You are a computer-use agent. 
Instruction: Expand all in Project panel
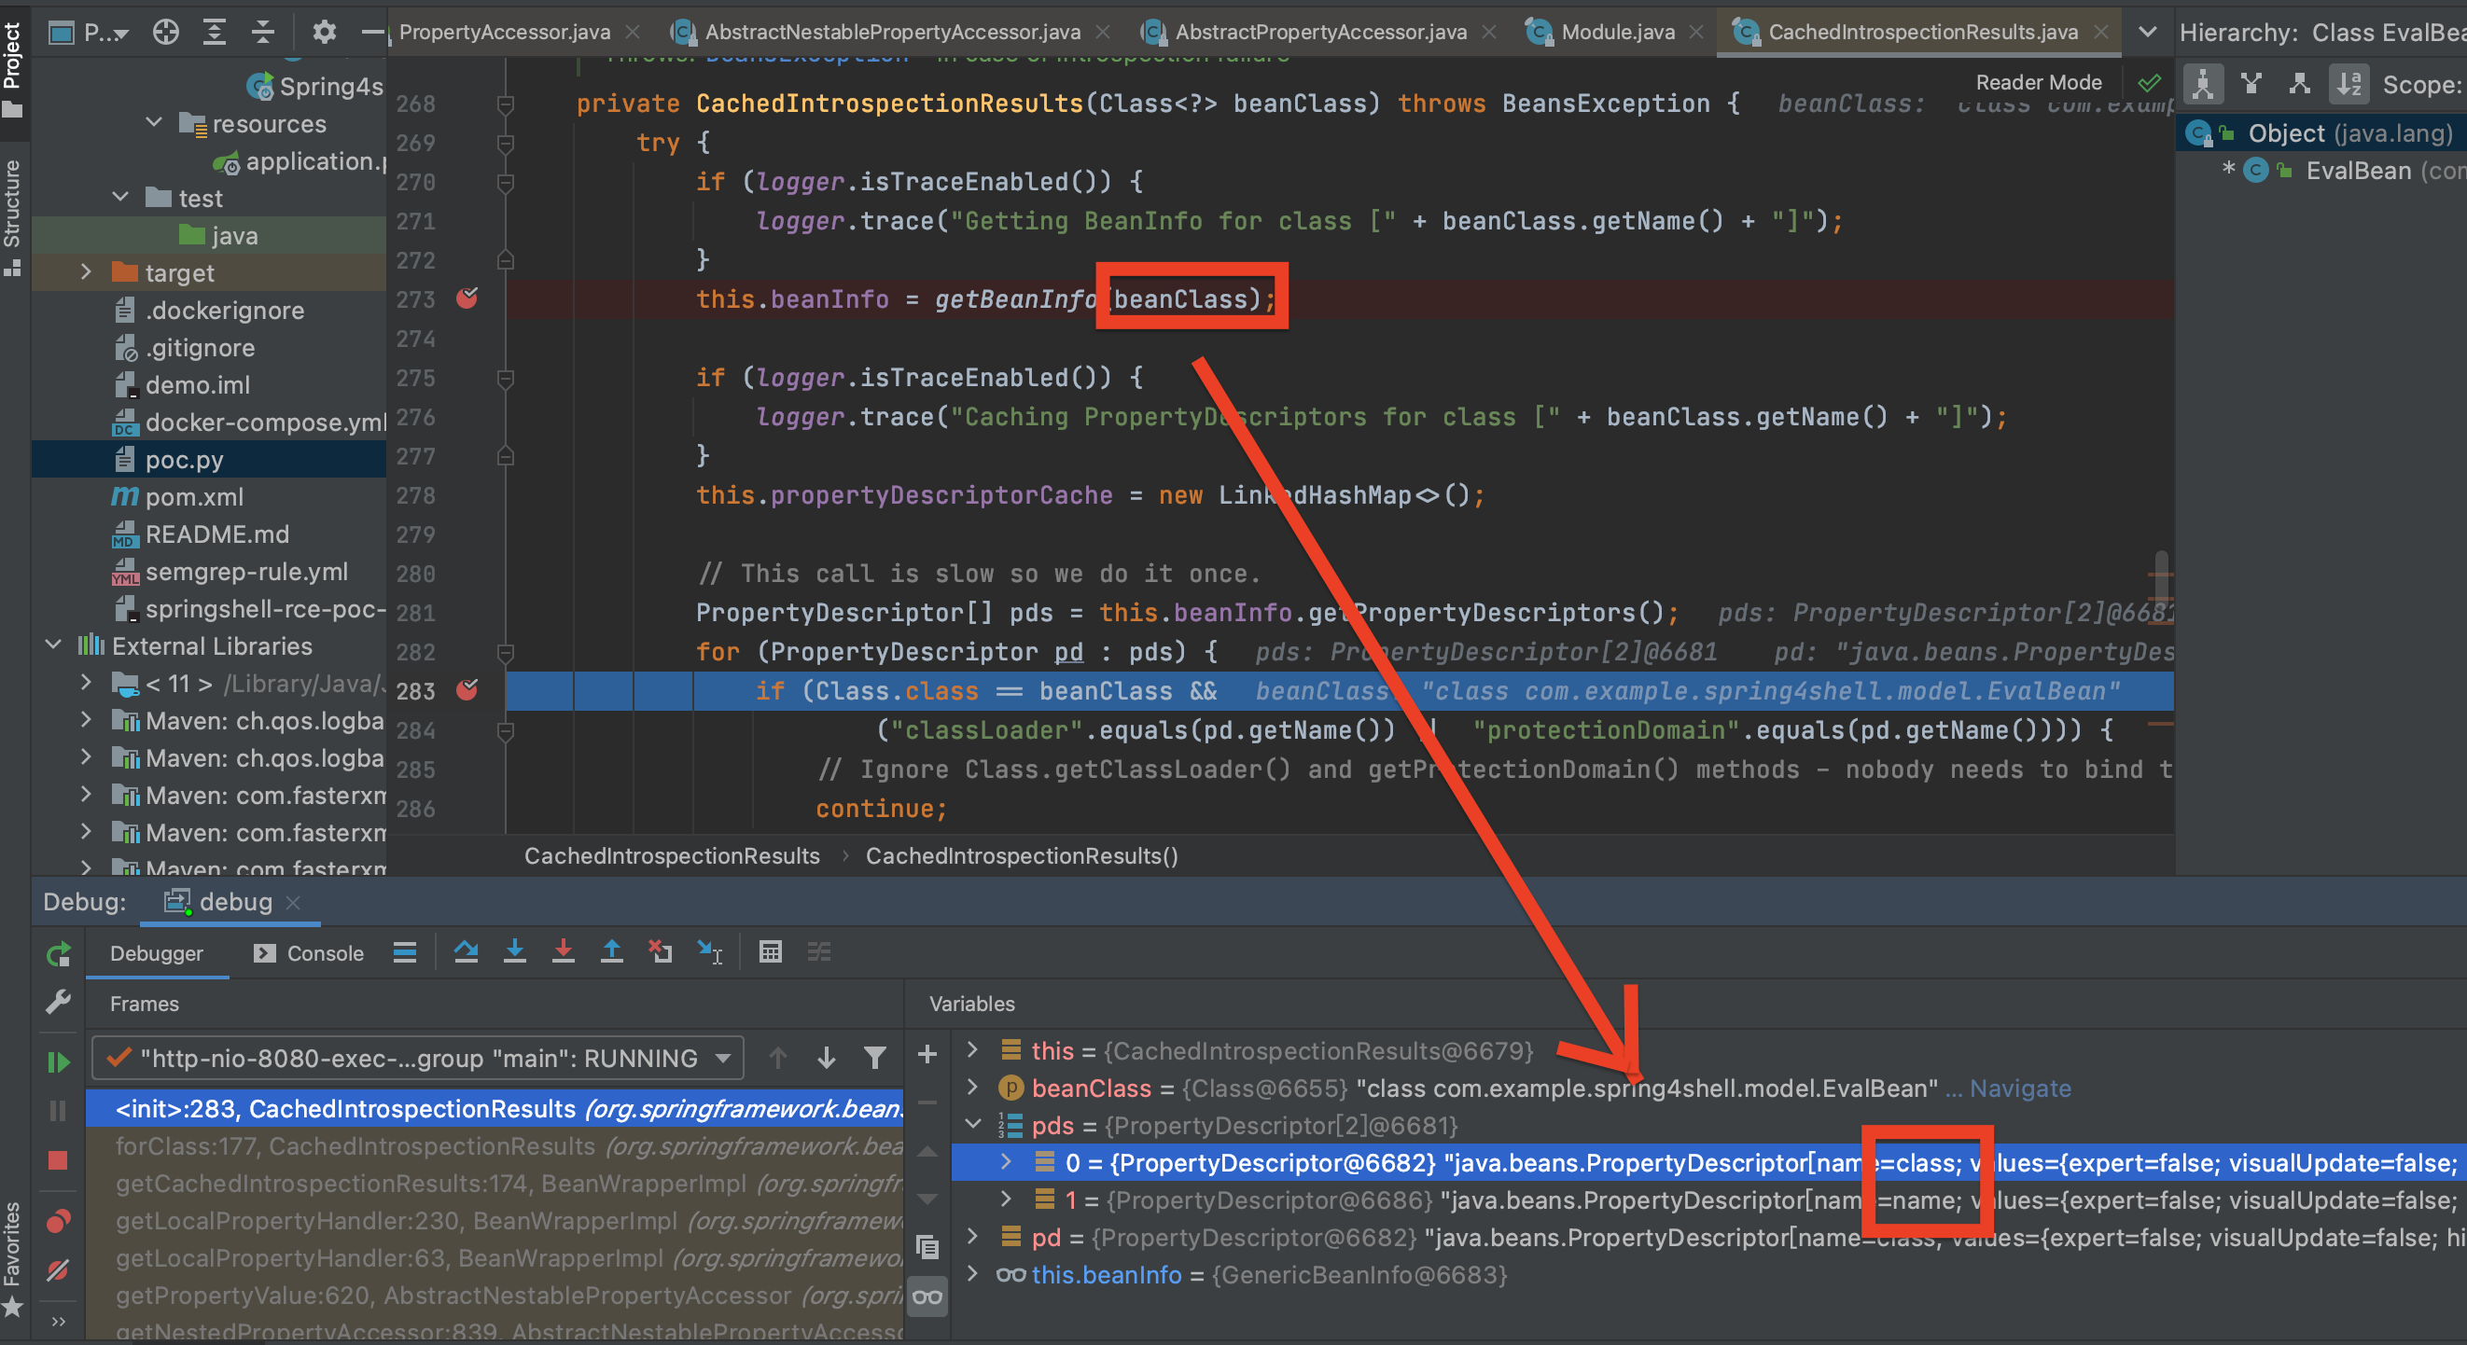coord(215,33)
